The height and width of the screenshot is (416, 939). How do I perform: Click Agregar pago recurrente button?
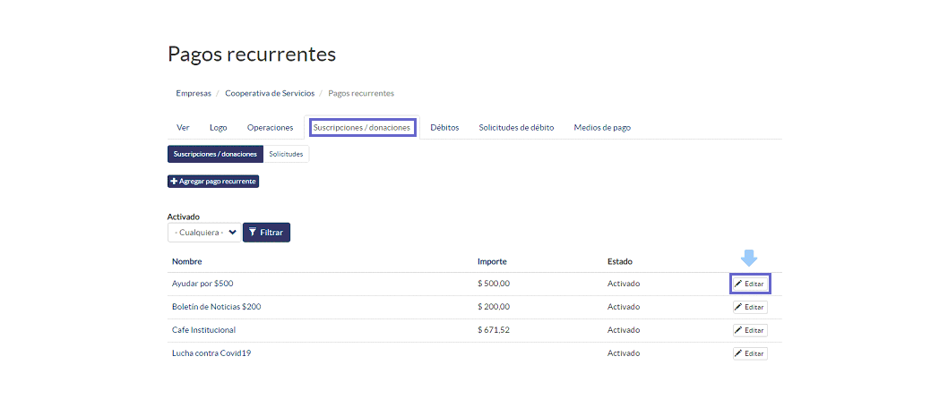(x=213, y=181)
